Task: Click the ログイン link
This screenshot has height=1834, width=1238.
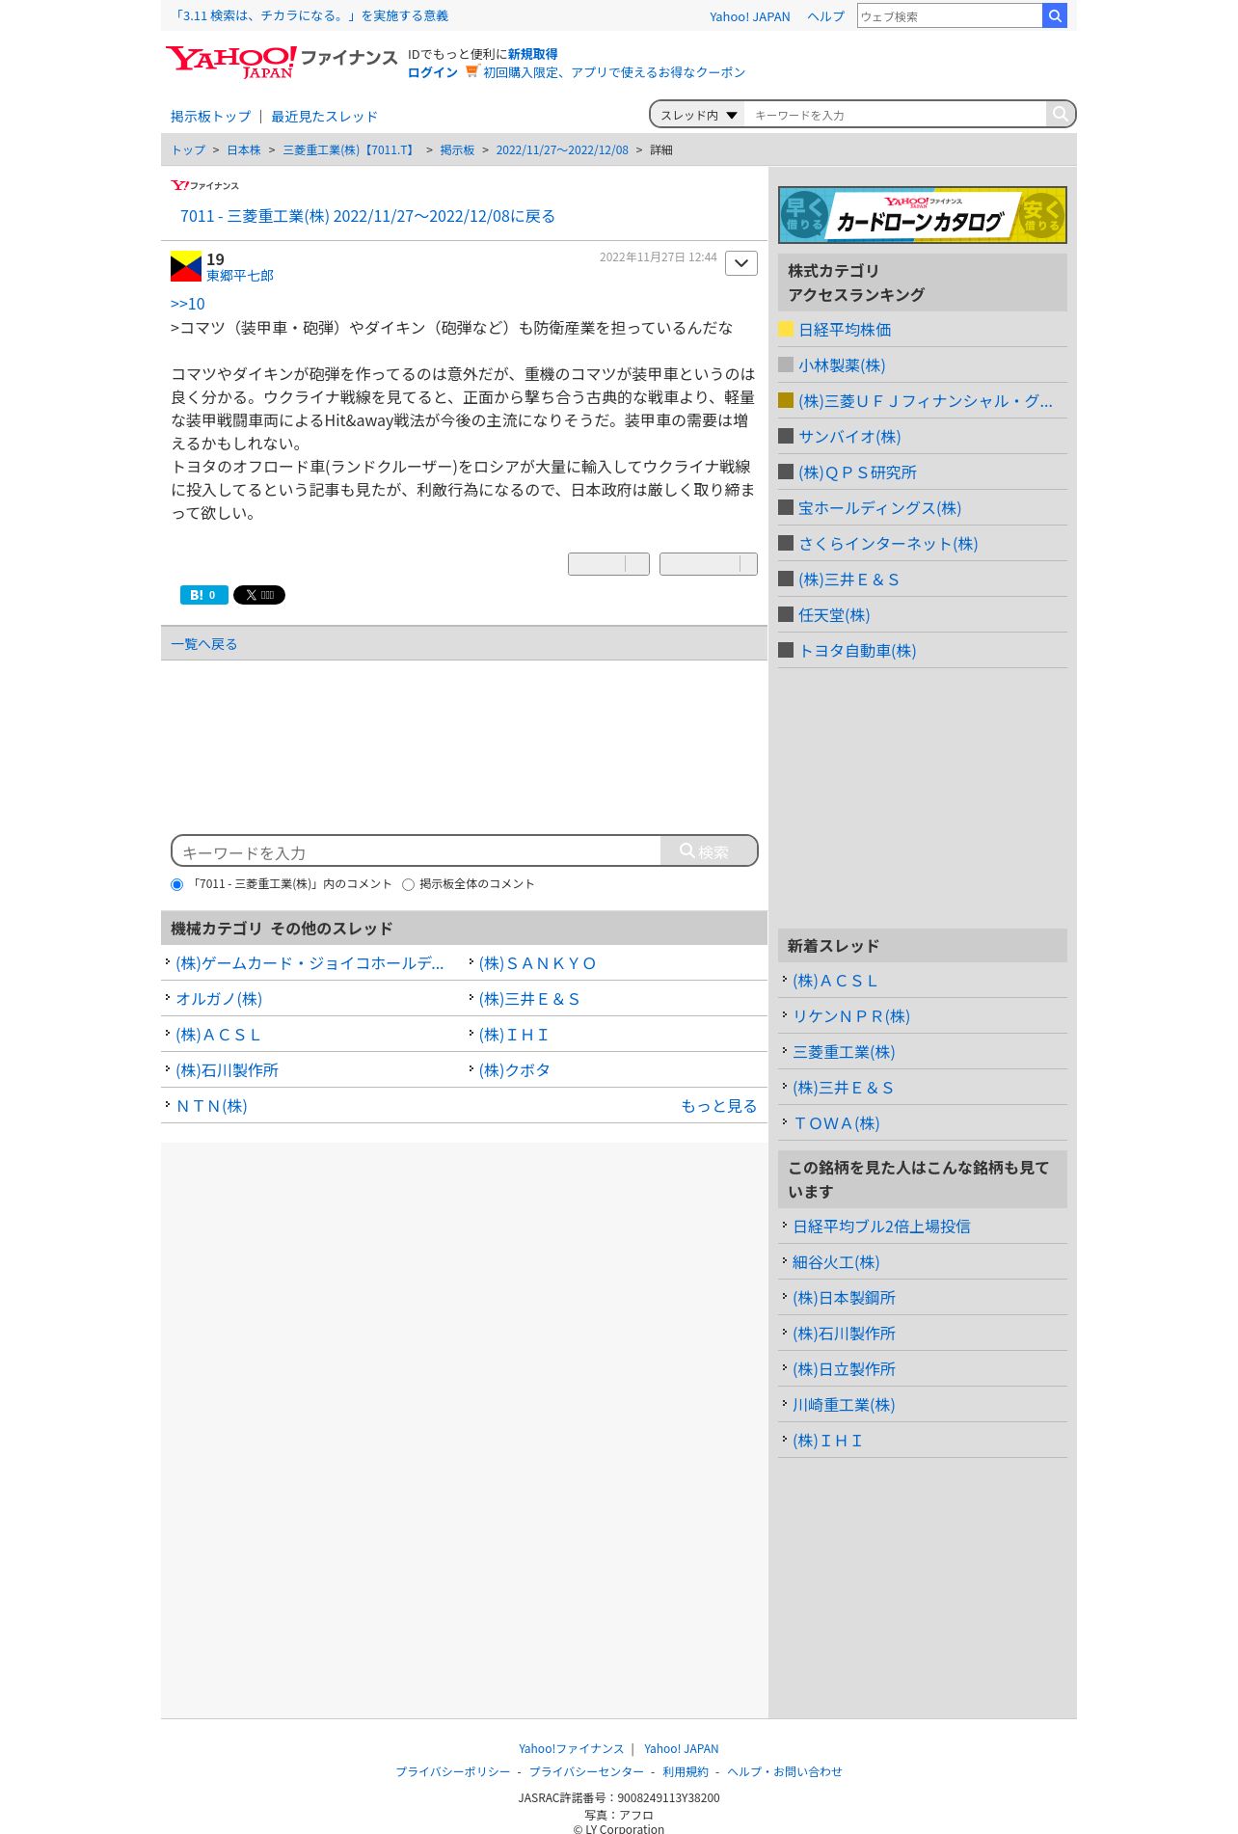Action: point(432,72)
